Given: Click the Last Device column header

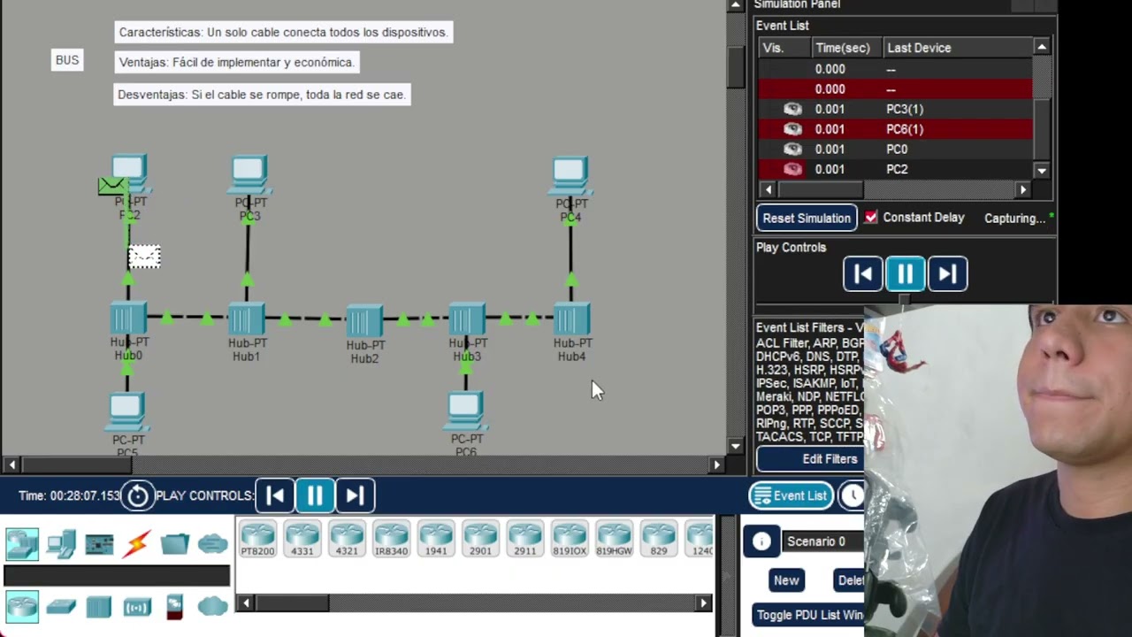Looking at the screenshot, I should tap(958, 48).
